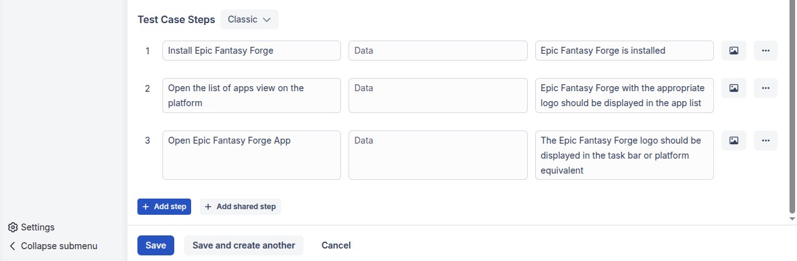Open more options for step 3
The height and width of the screenshot is (261, 797).
(x=766, y=140)
